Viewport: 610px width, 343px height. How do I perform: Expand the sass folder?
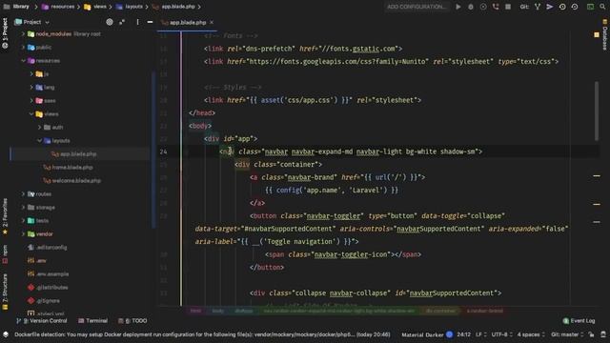point(31,101)
